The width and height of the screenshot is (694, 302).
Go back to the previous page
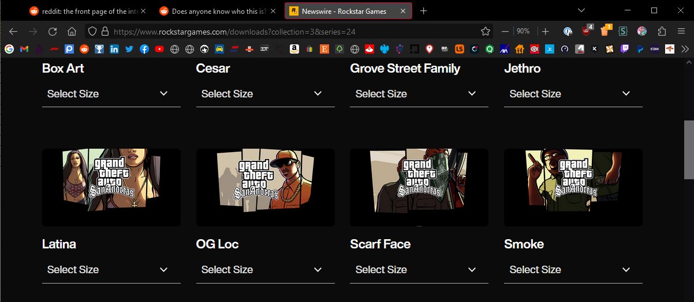pyautogui.click(x=13, y=31)
